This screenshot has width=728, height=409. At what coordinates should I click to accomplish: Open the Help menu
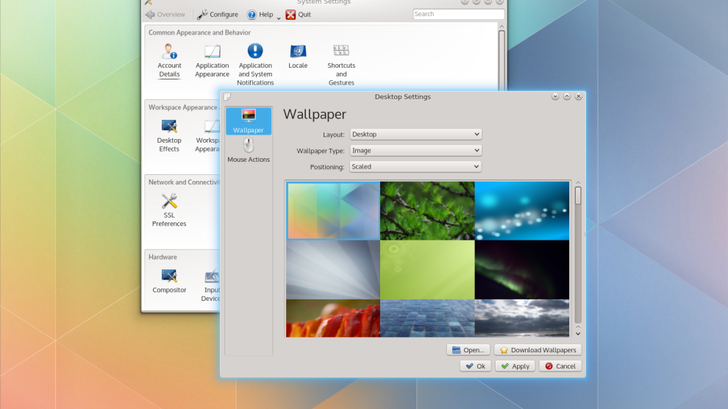point(260,15)
